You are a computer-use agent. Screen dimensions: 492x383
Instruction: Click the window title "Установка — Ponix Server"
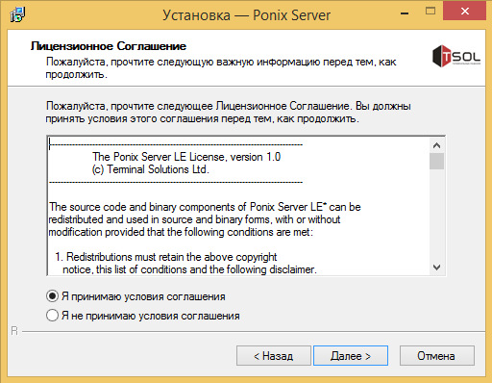tap(246, 15)
